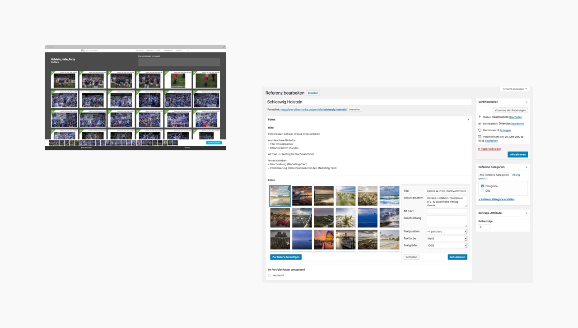Collapse the Referenz Kategorien panel arrow

(527, 167)
